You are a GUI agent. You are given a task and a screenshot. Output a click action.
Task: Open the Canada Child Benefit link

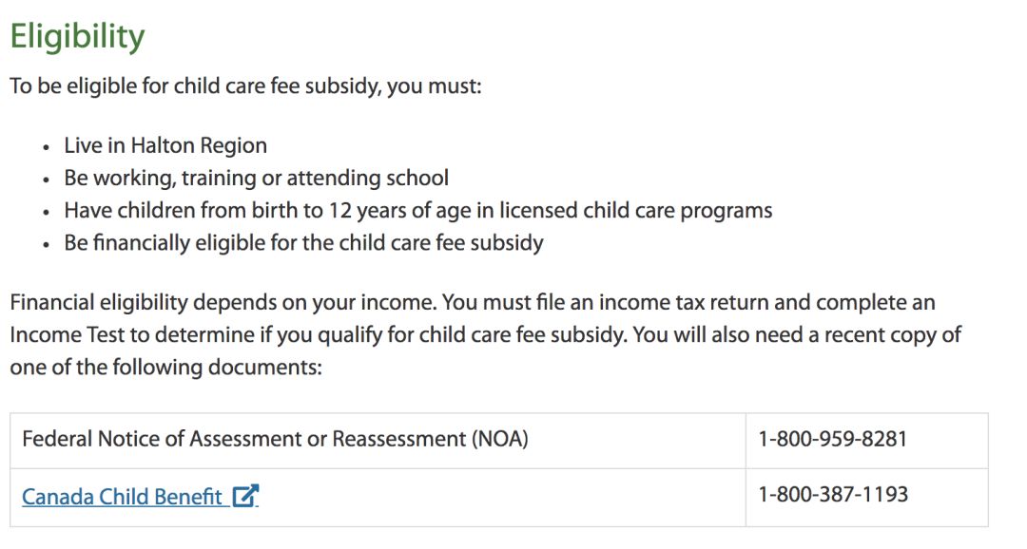coord(122,497)
